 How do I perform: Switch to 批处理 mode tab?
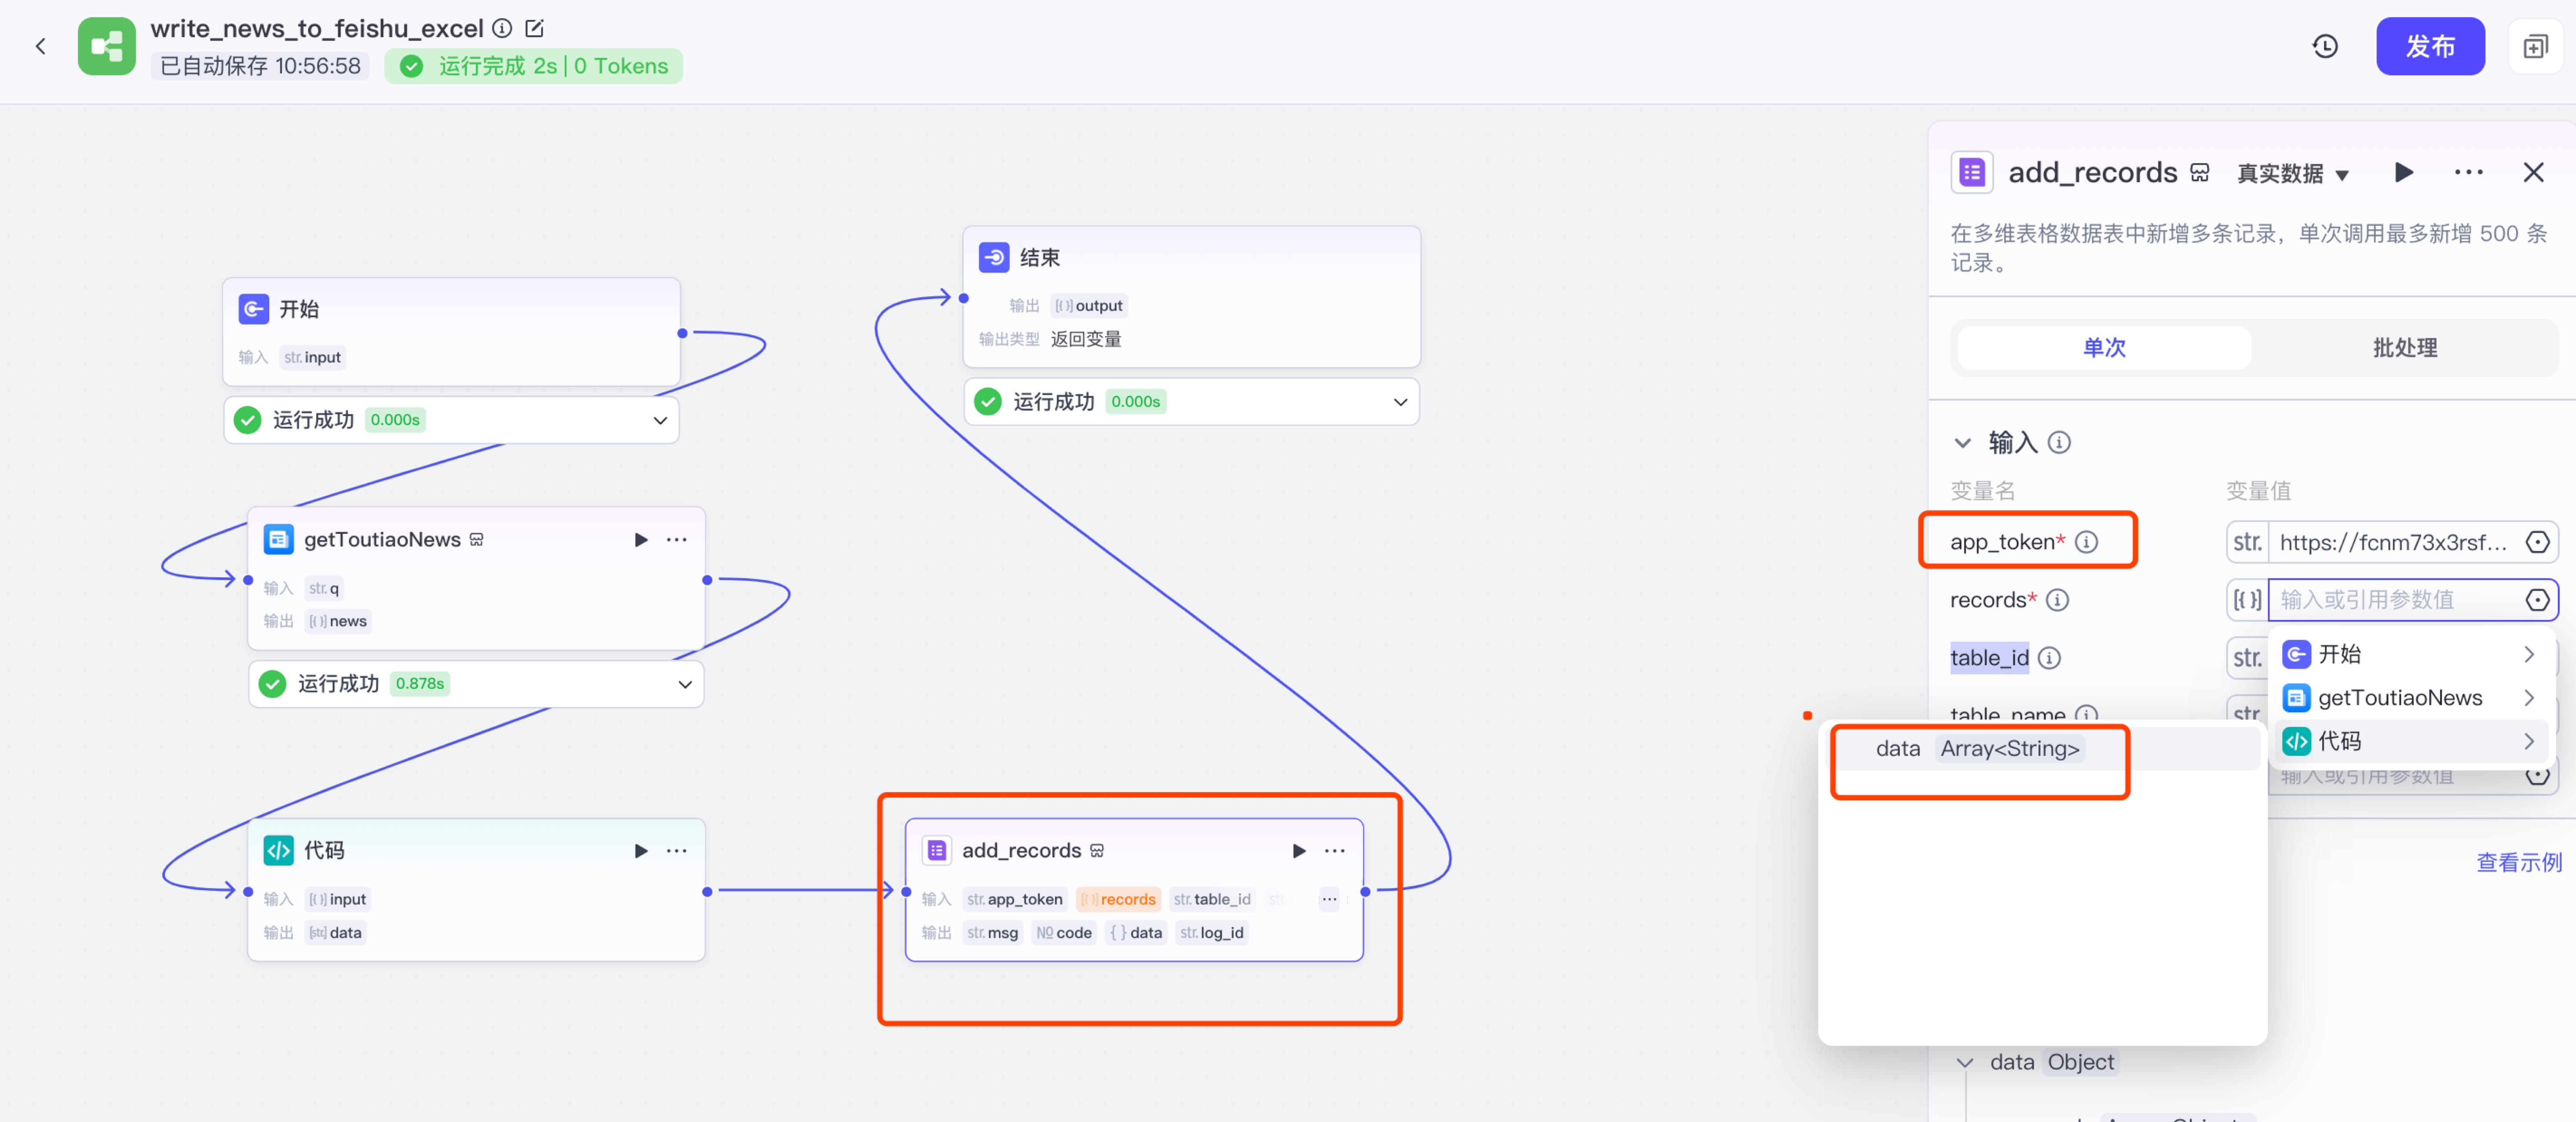click(2404, 348)
